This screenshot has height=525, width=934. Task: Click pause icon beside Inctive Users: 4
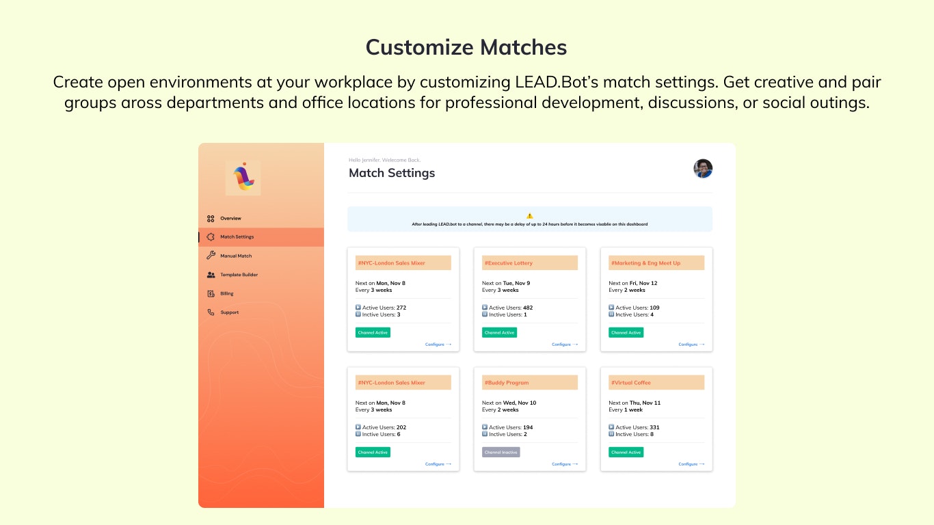coord(611,314)
